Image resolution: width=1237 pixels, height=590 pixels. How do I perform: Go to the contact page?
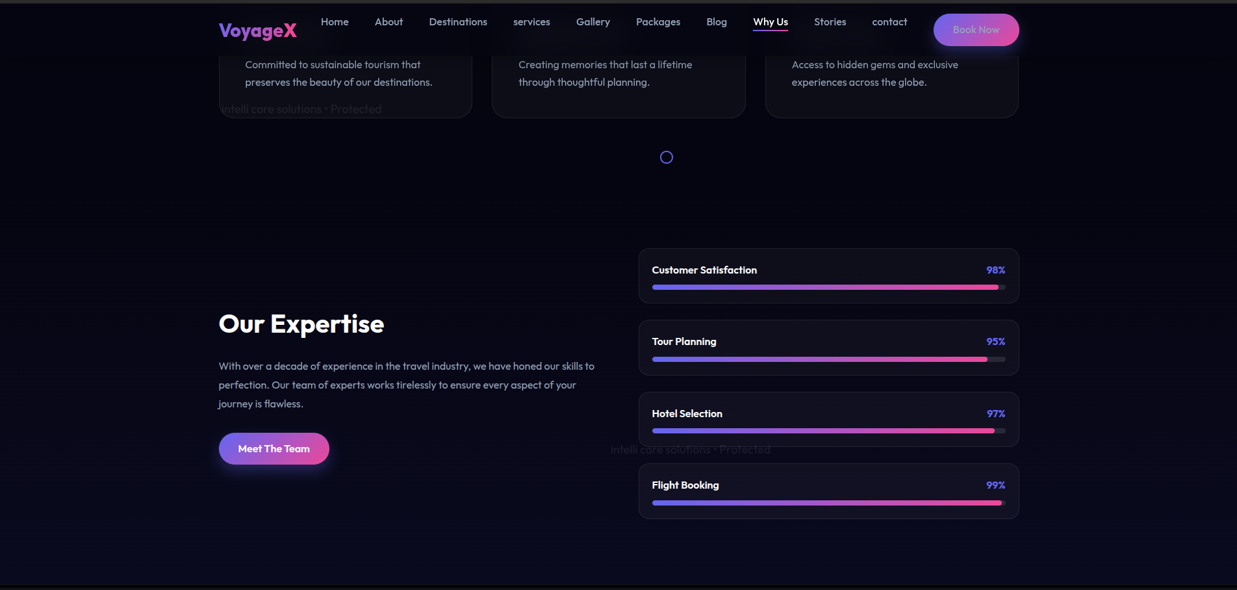[x=889, y=22]
